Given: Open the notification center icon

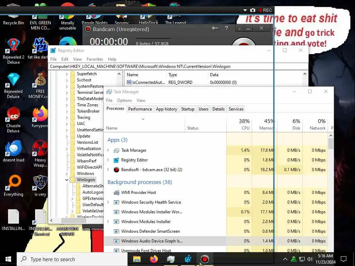Looking at the screenshot, I should click(x=344, y=259).
